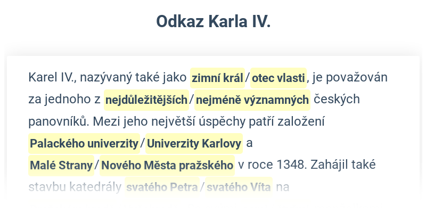Click the text 'za jednoho z'
Viewport: 426px width, 213px height.
click(64, 100)
